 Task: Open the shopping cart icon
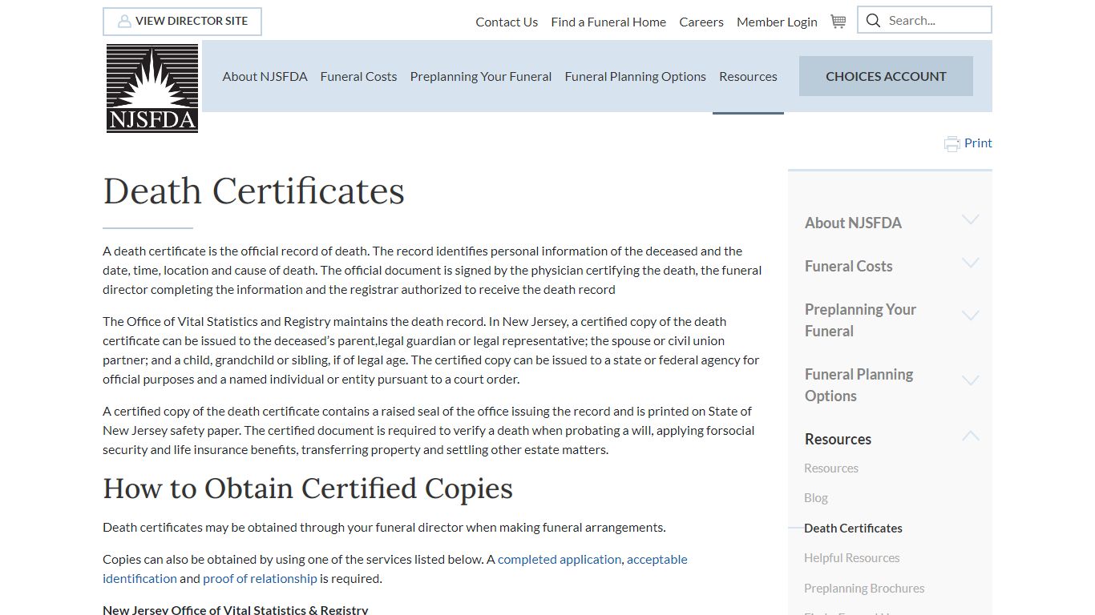(x=838, y=22)
